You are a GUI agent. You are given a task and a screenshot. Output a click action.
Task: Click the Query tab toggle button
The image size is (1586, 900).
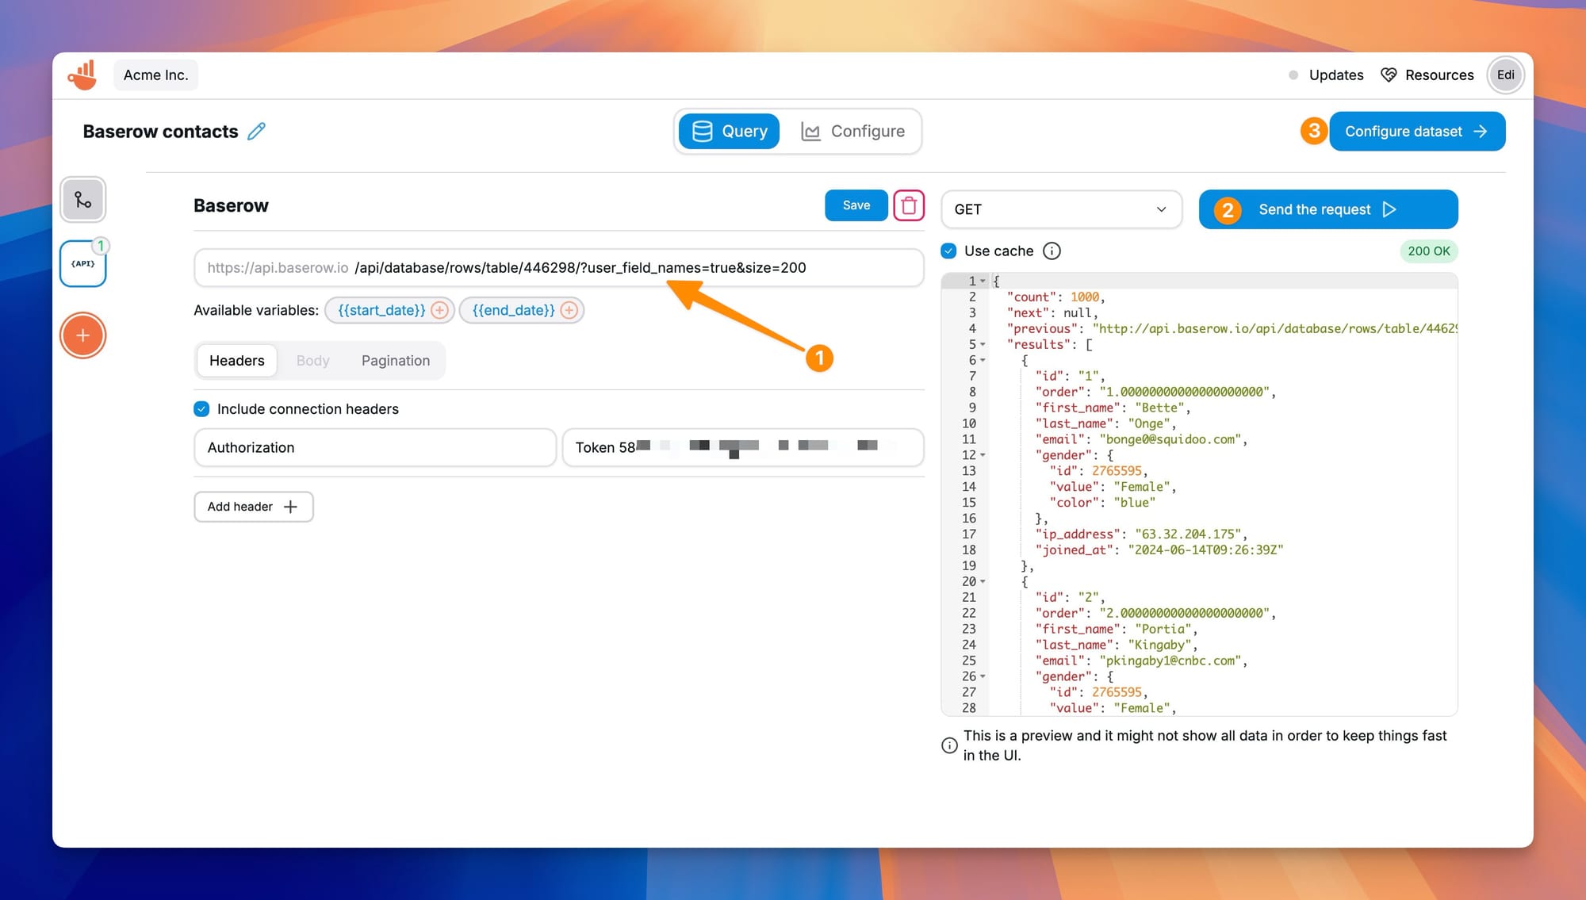728,130
